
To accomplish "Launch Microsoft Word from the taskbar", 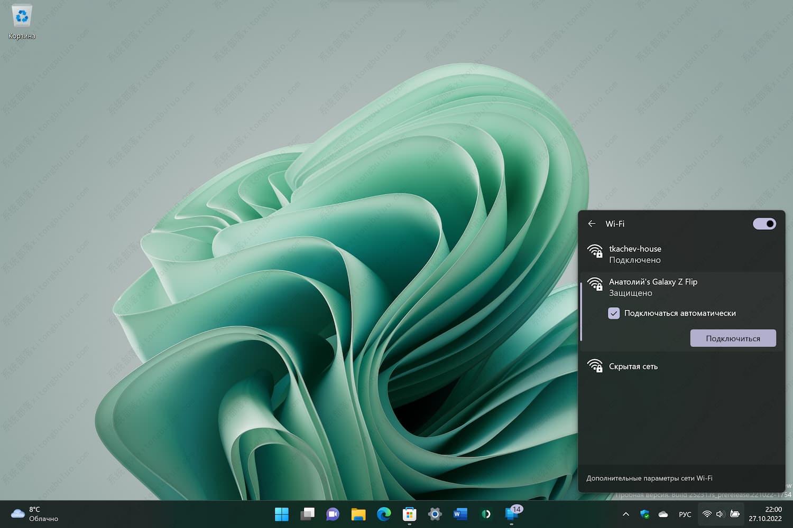I will tap(459, 514).
